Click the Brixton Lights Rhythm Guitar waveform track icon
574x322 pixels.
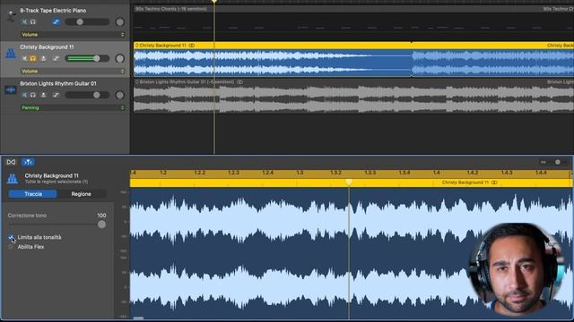coord(10,89)
